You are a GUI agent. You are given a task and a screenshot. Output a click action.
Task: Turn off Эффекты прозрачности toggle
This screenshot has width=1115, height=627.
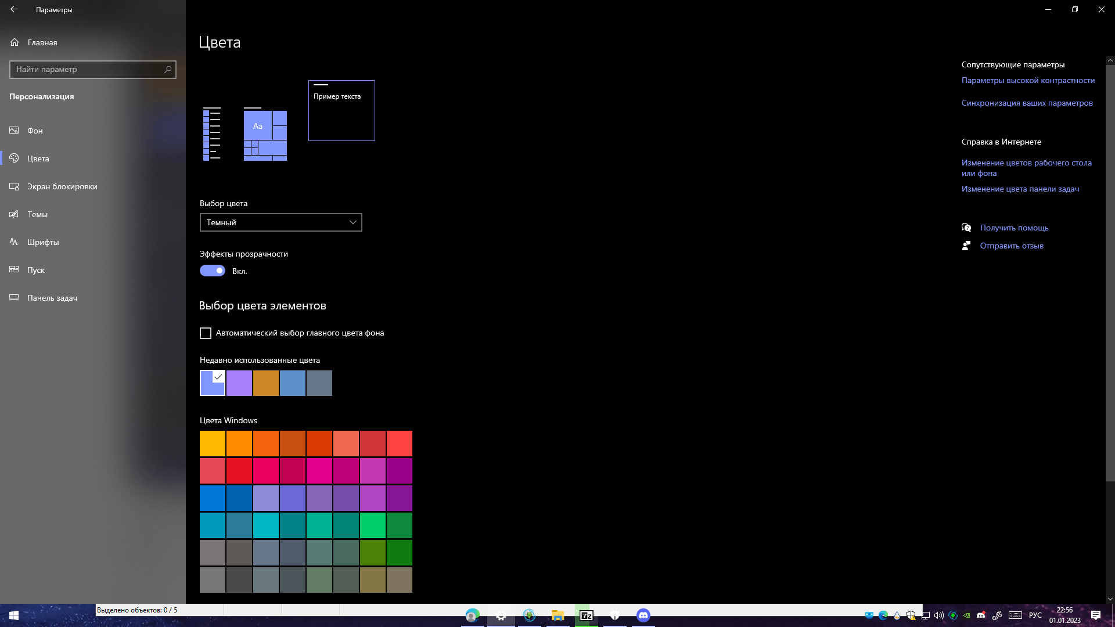pyautogui.click(x=213, y=271)
